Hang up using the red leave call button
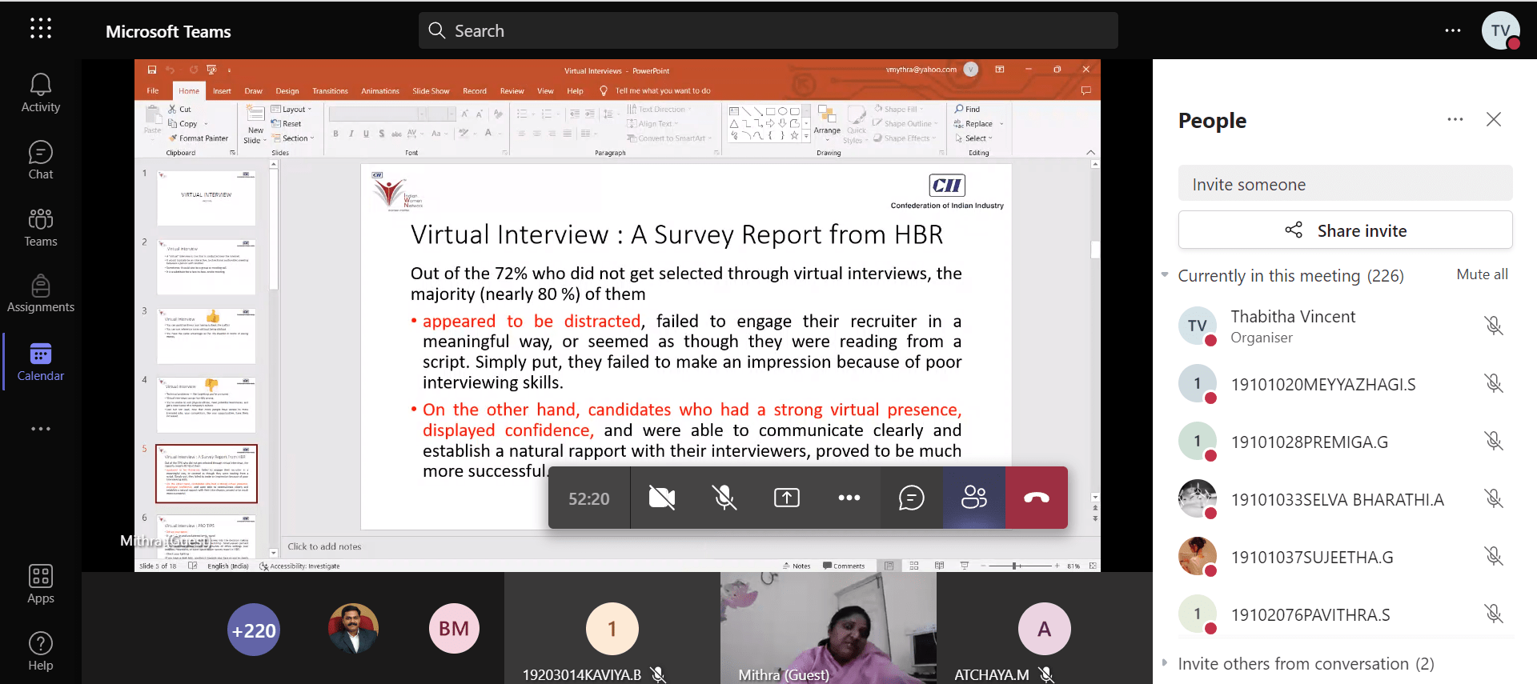The image size is (1537, 684). 1036,498
